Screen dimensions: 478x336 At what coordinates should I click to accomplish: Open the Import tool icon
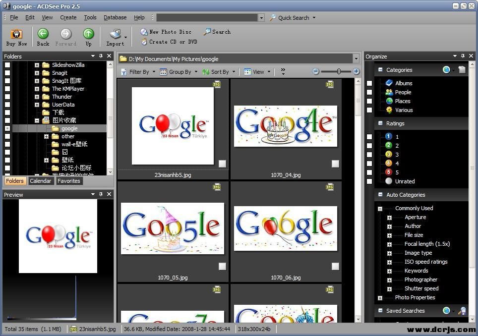(x=115, y=34)
